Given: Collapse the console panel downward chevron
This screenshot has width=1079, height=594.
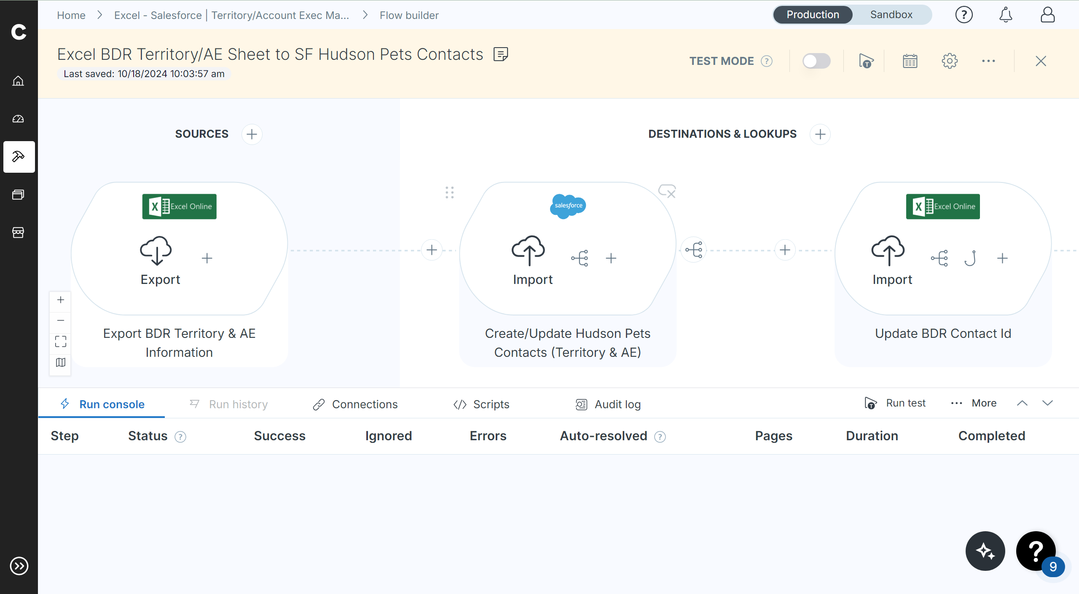Looking at the screenshot, I should coord(1047,403).
